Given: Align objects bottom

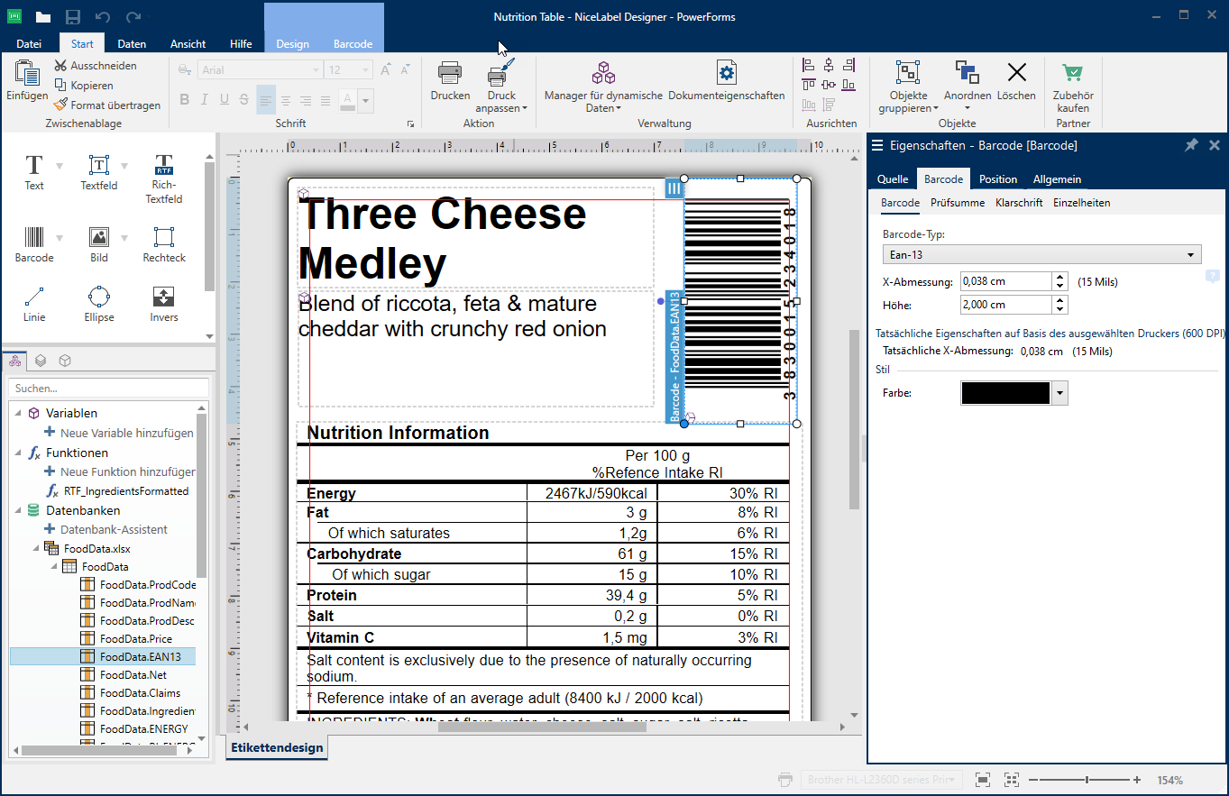Looking at the screenshot, I should [x=848, y=85].
